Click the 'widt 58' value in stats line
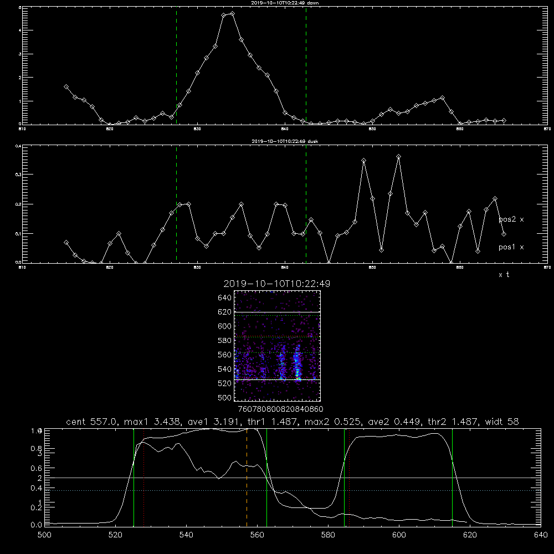Screen dimensions: 554x554 pyautogui.click(x=502, y=422)
